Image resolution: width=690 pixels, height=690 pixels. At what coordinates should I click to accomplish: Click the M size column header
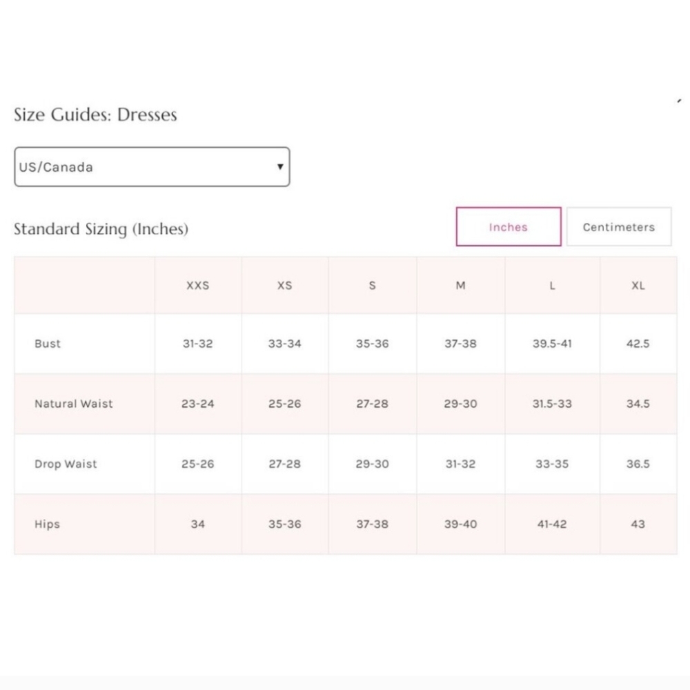[x=460, y=286]
